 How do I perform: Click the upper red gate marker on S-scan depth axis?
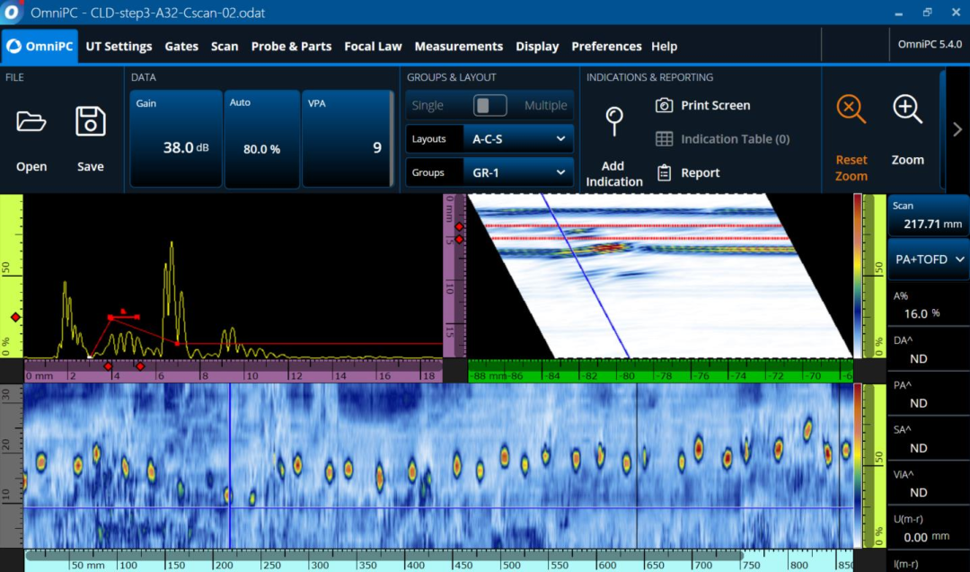[x=459, y=226]
